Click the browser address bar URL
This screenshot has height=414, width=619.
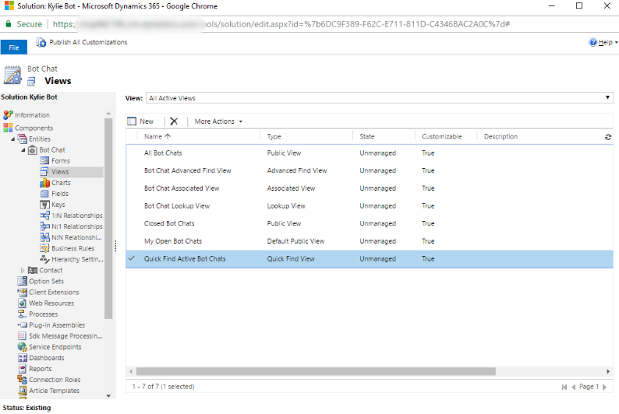(281, 24)
